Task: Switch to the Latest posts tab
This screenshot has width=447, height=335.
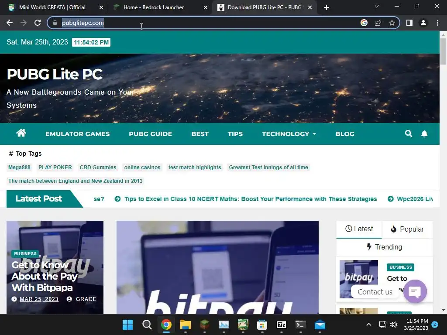Action: pos(359,229)
